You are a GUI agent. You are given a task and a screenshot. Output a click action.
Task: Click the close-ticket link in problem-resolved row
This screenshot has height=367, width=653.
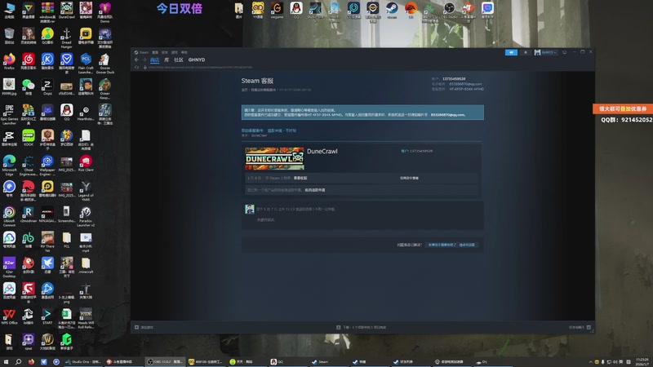451,245
